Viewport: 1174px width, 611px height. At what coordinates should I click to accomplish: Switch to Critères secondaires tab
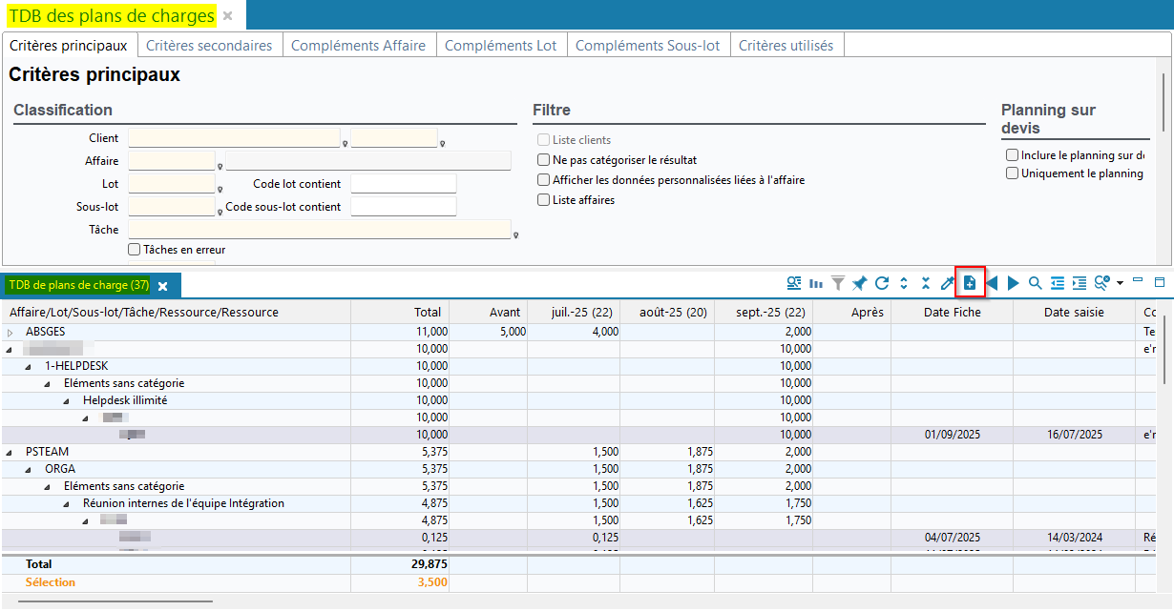point(209,45)
